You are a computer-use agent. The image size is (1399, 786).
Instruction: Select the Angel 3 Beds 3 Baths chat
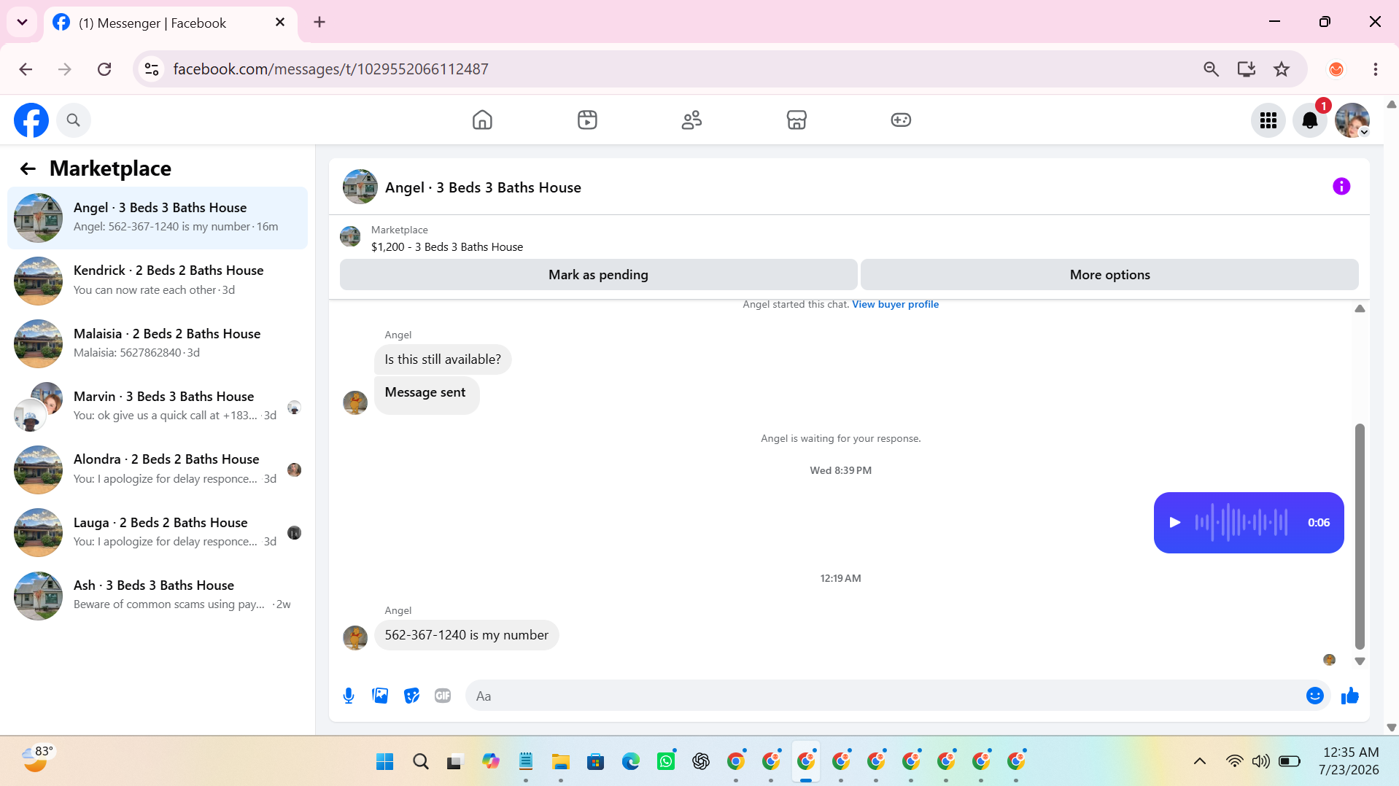158,217
